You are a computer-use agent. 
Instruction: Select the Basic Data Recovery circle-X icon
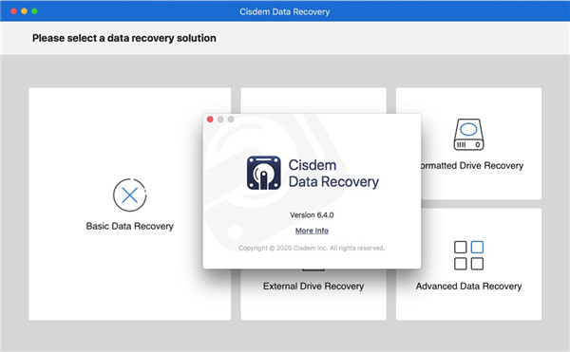click(130, 195)
